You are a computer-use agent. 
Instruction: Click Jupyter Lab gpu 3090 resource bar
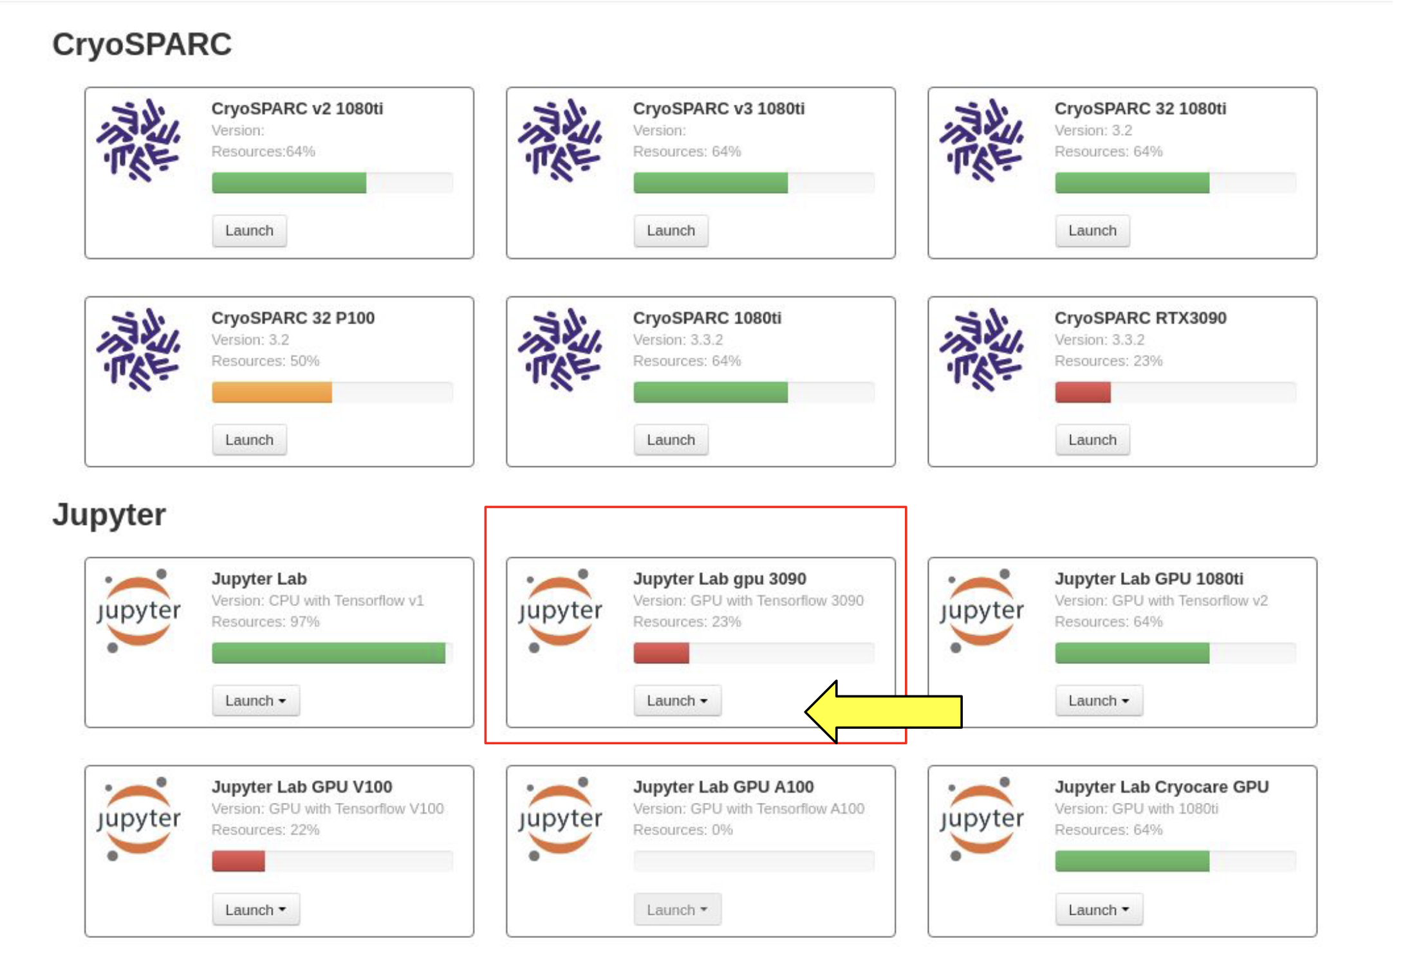coord(754,653)
